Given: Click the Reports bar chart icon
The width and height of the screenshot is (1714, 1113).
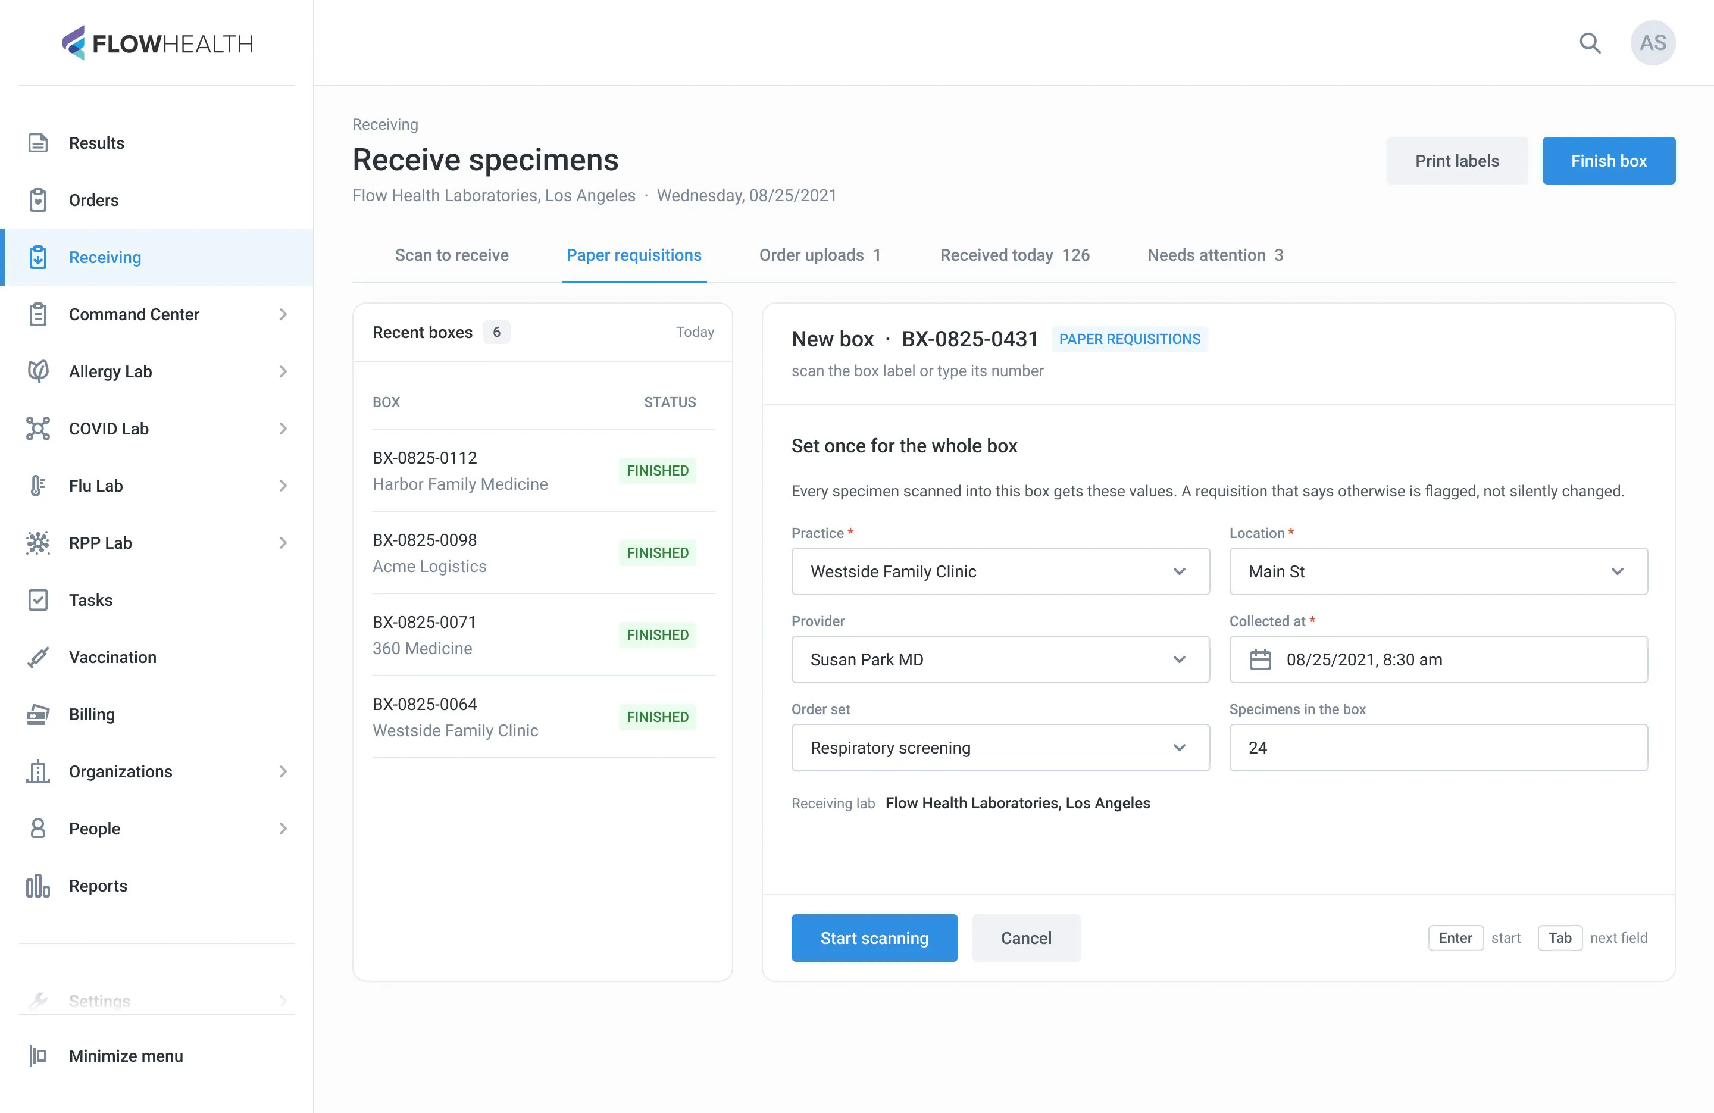Looking at the screenshot, I should [x=37, y=886].
